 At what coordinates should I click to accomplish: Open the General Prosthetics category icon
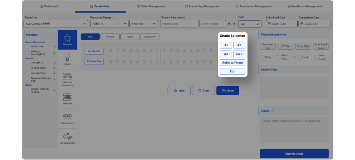click(x=67, y=76)
